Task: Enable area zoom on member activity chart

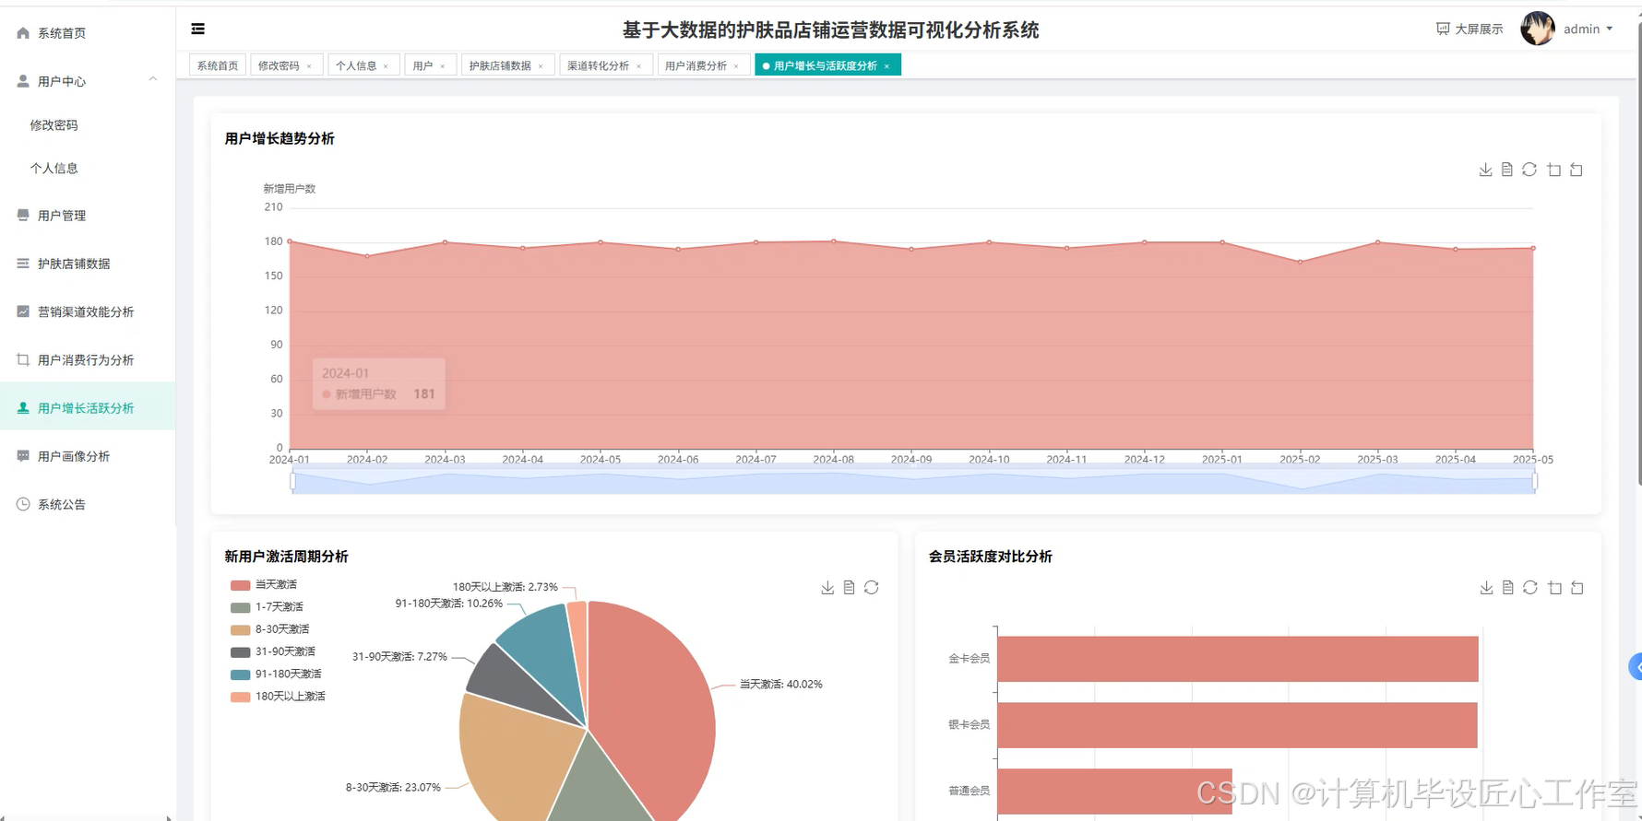Action: click(1555, 588)
